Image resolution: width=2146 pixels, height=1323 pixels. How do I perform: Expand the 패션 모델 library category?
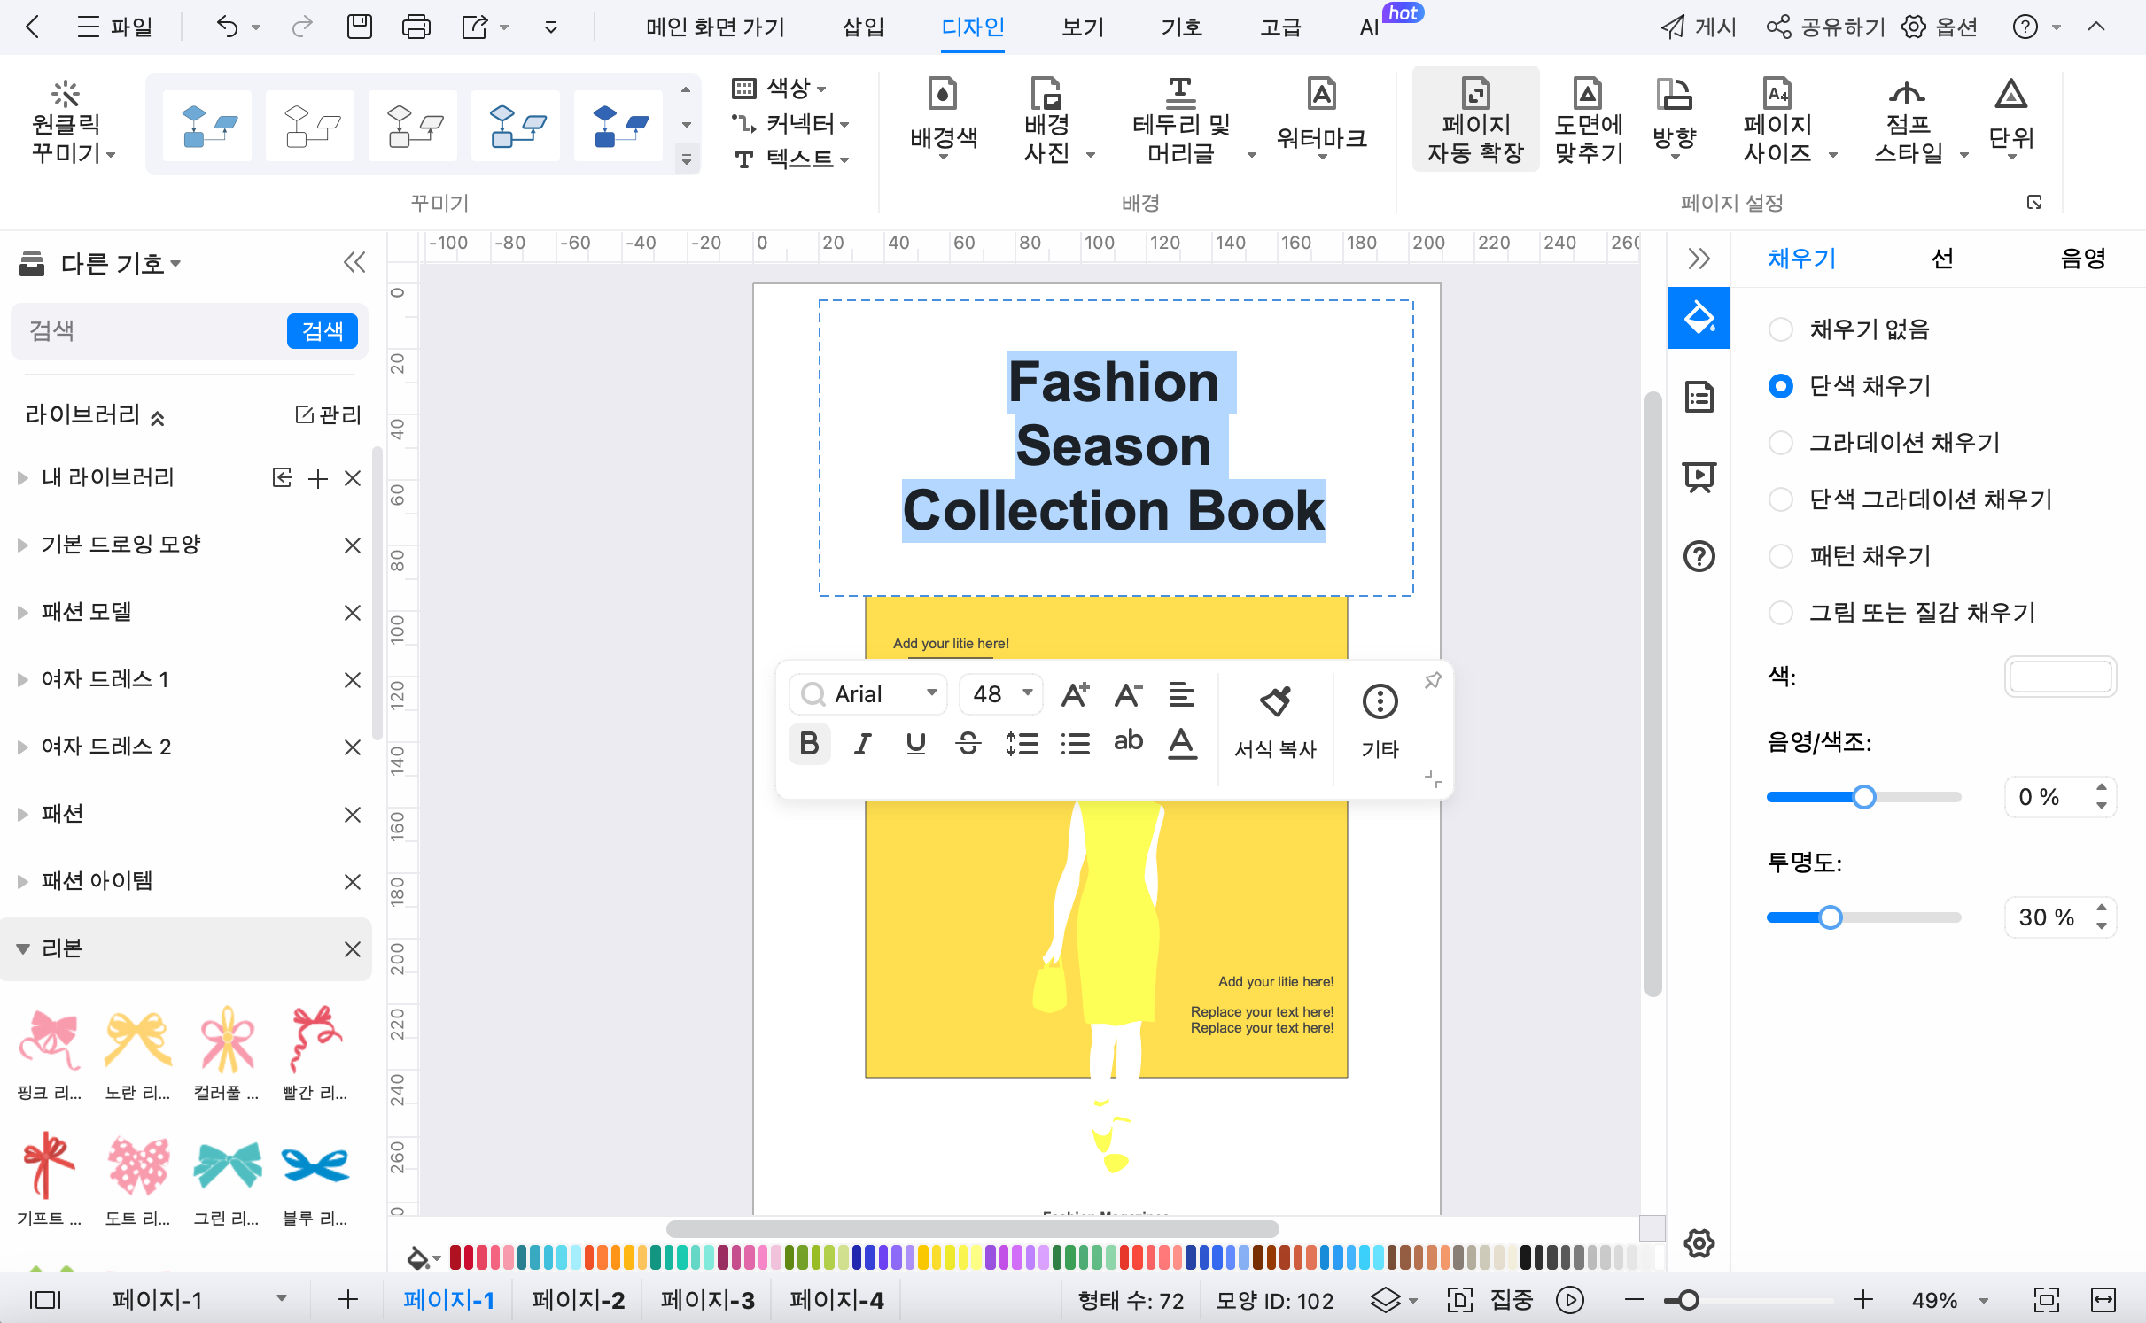(x=23, y=613)
